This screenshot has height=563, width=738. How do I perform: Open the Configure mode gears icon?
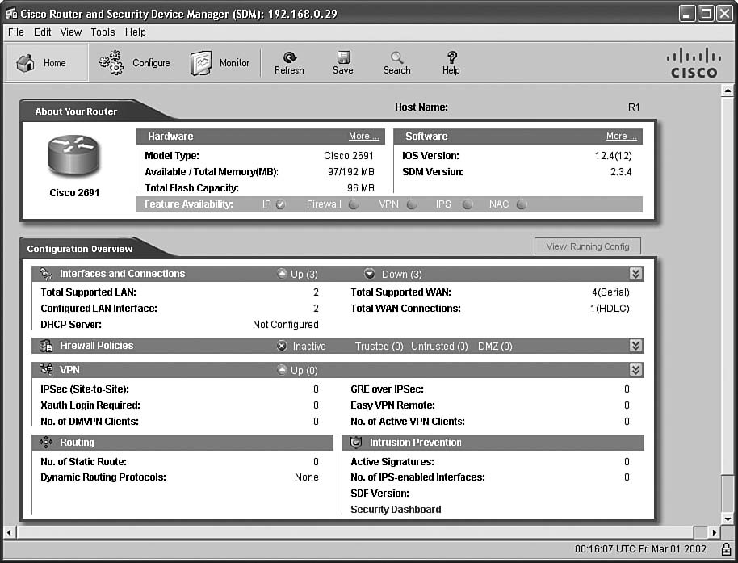[x=111, y=63]
